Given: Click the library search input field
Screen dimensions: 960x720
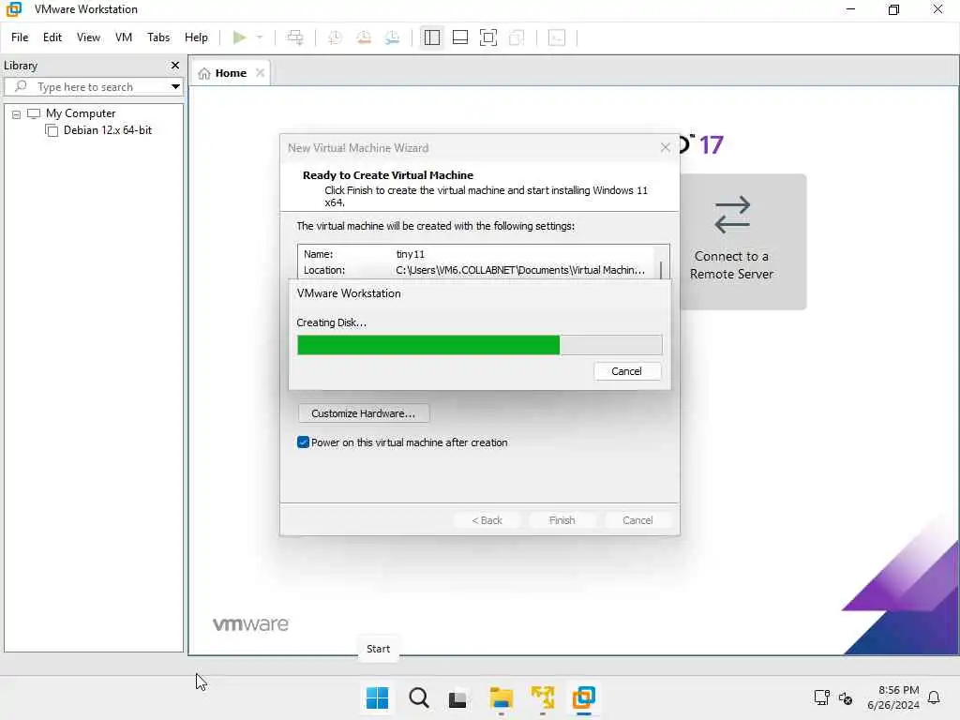Looking at the screenshot, I should [93, 86].
